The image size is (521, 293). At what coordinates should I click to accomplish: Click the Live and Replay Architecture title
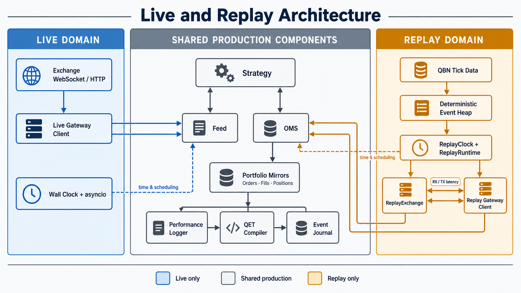click(260, 15)
